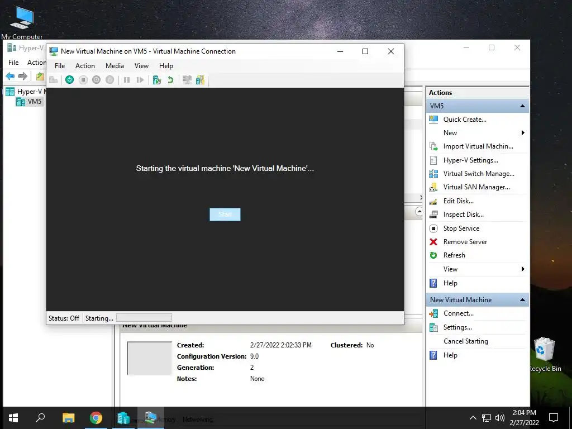Click Quick Create... action text

[465, 120]
